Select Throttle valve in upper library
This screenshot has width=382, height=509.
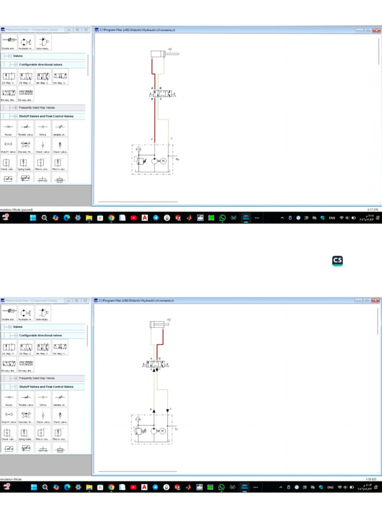(x=26, y=129)
